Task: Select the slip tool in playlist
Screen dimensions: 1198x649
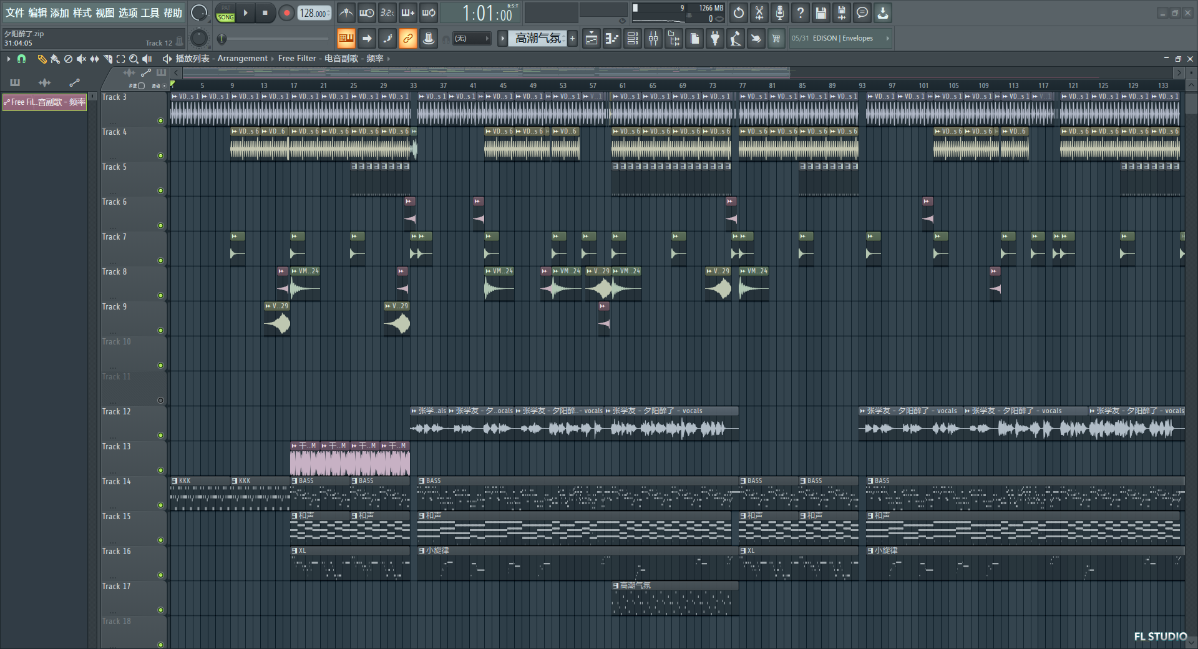Action: coord(94,59)
